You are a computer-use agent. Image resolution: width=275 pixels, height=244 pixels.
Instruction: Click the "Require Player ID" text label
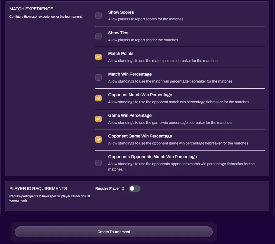click(x=110, y=188)
